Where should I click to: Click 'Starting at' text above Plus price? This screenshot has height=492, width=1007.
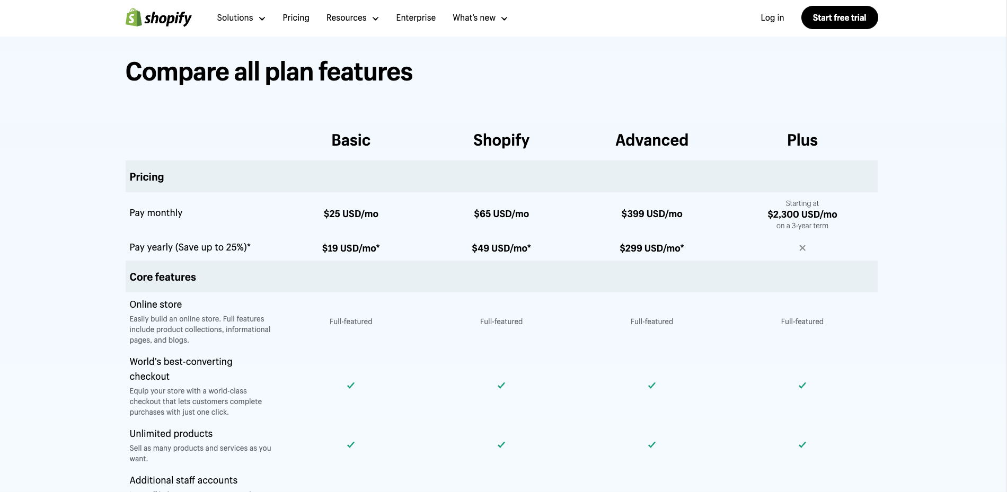pos(802,203)
